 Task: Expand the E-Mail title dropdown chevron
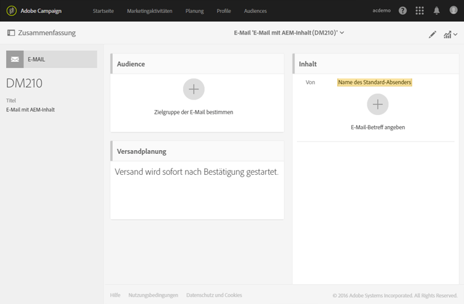click(342, 33)
